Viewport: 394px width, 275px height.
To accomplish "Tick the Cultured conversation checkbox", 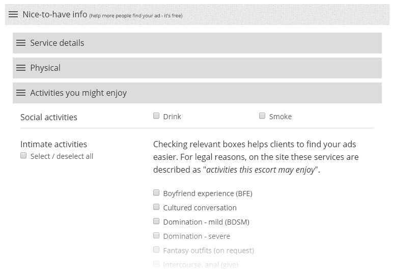I will click(x=156, y=207).
